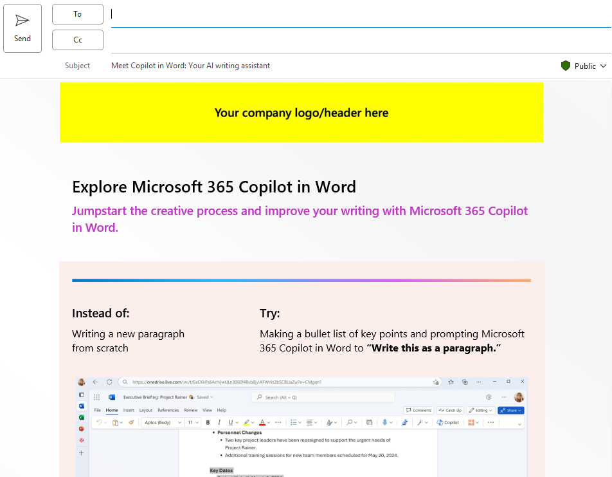This screenshot has height=477, width=612.
Task: Click the bullet list icon in embedded ribbon
Action: pyautogui.click(x=294, y=422)
